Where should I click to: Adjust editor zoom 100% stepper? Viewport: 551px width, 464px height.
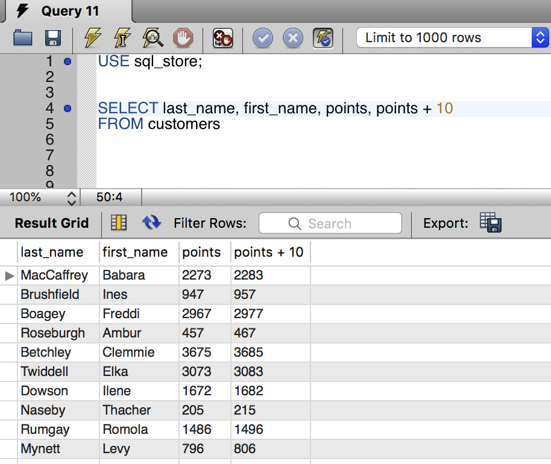[71, 198]
